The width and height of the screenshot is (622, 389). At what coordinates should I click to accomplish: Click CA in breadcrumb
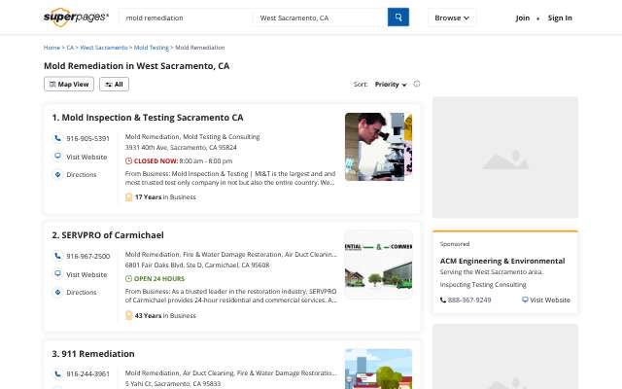[70, 48]
